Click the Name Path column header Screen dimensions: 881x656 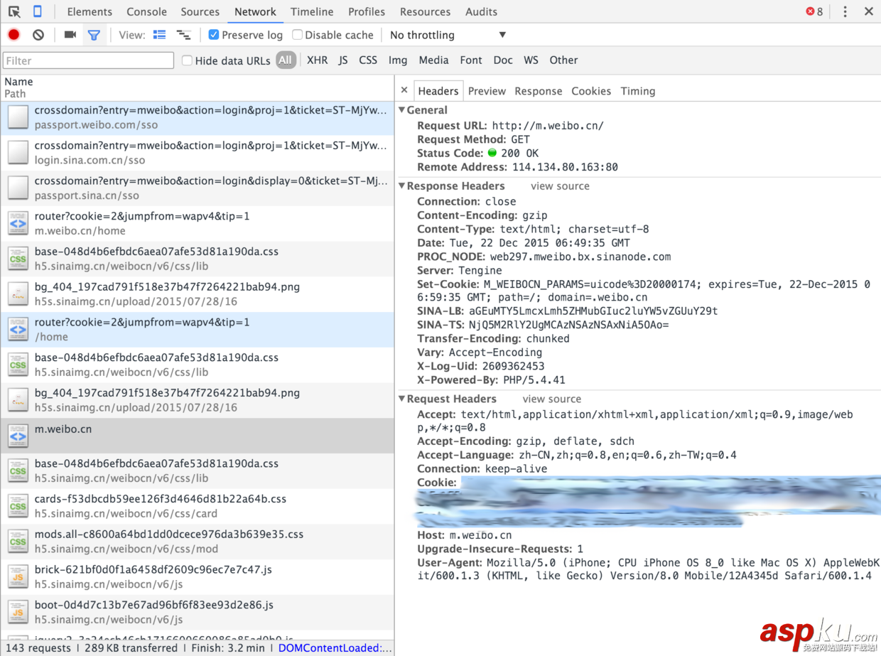198,87
